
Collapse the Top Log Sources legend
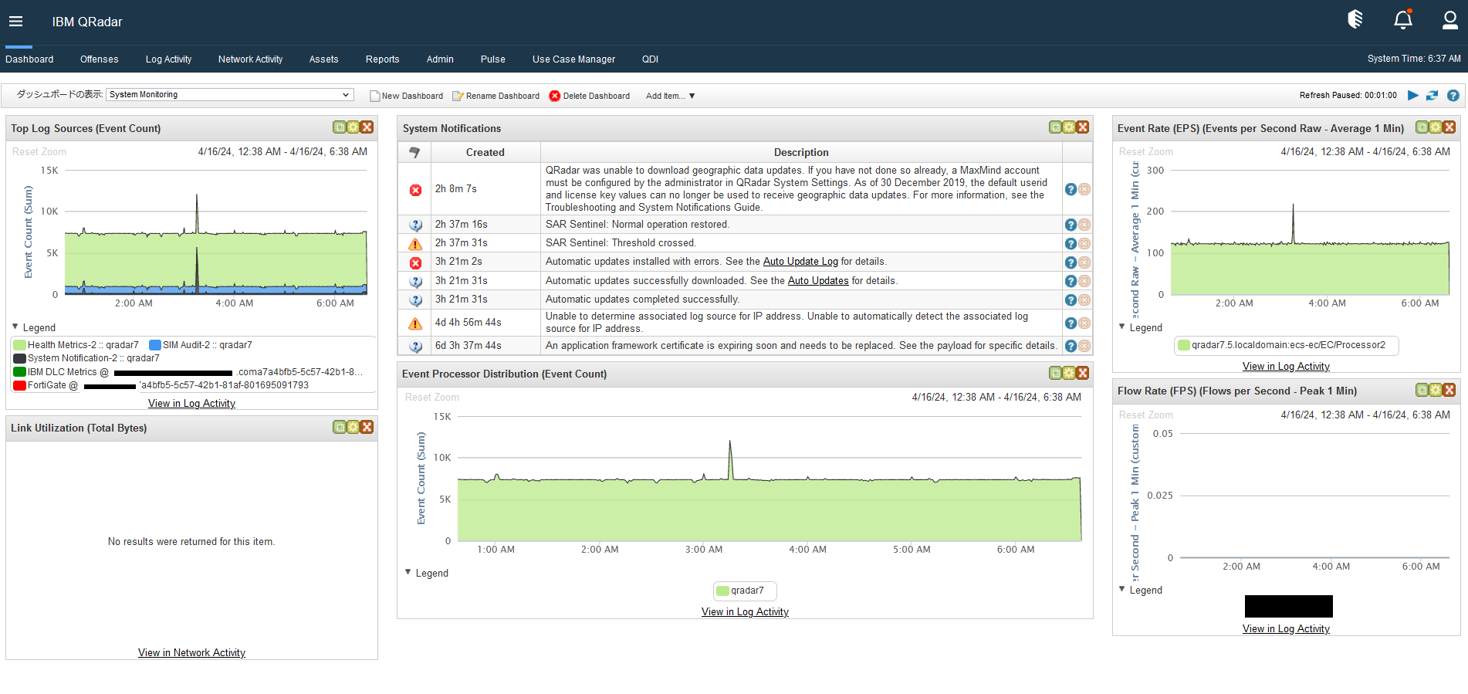coord(15,327)
